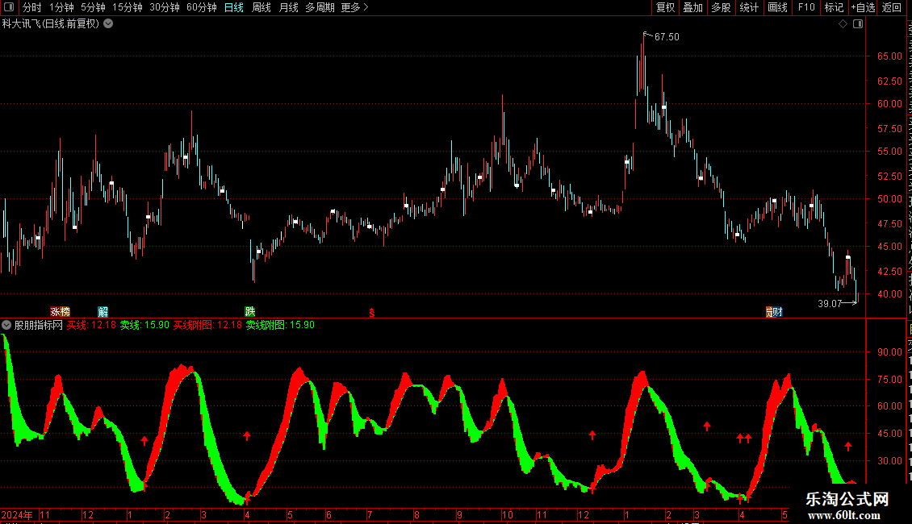Toggle the side panel icon in chart header
Screen dimensions: 912x524
[858, 24]
